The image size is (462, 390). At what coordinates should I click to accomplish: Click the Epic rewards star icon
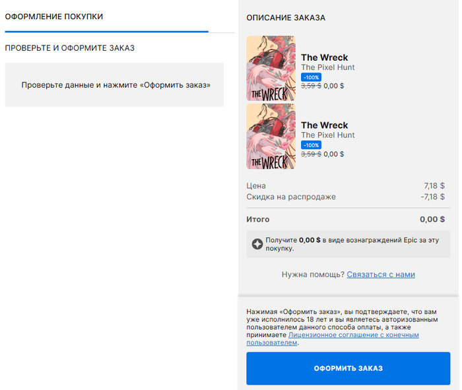click(x=257, y=244)
